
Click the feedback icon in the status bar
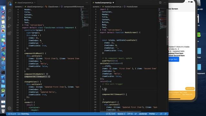click(x=161, y=114)
